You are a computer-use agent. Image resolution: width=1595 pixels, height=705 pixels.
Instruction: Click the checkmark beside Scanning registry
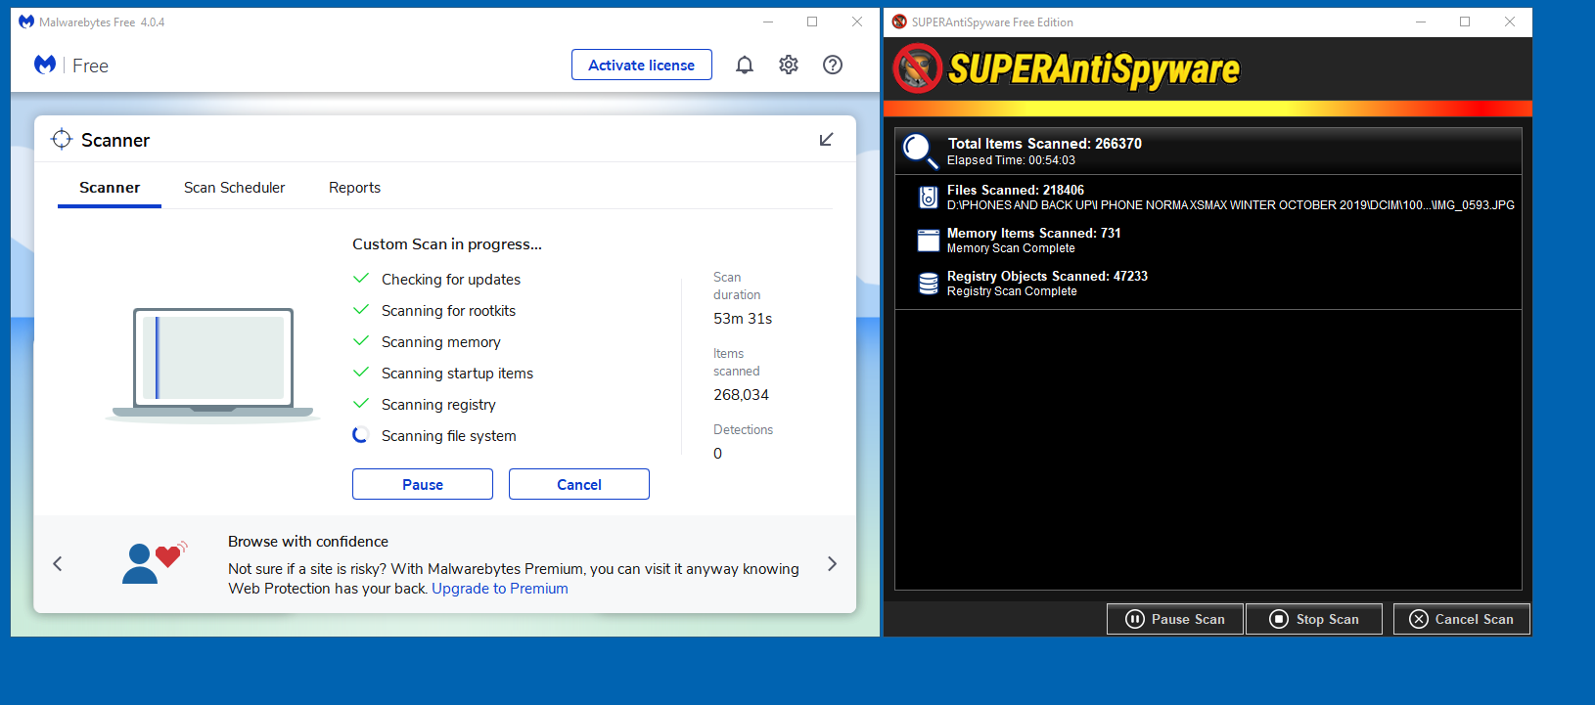point(361,404)
